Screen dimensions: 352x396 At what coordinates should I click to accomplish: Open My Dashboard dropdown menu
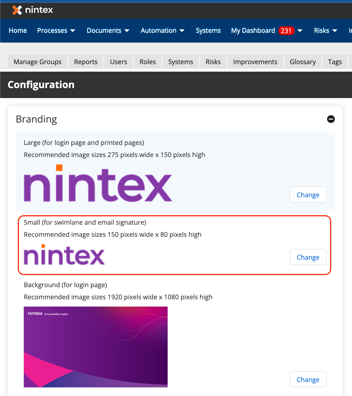click(x=267, y=31)
